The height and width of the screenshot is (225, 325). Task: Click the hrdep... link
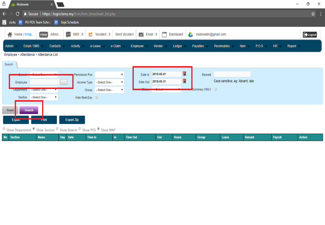(30, 34)
